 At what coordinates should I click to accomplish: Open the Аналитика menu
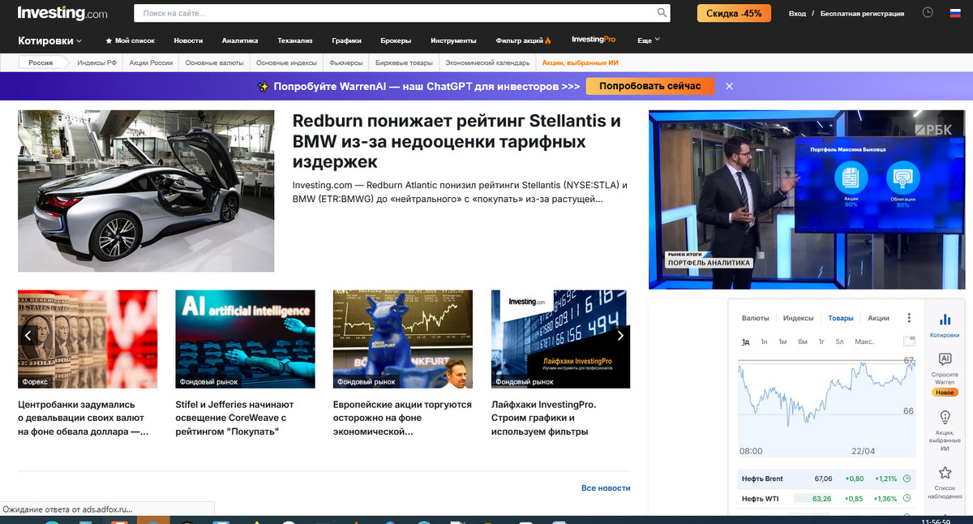(x=240, y=41)
